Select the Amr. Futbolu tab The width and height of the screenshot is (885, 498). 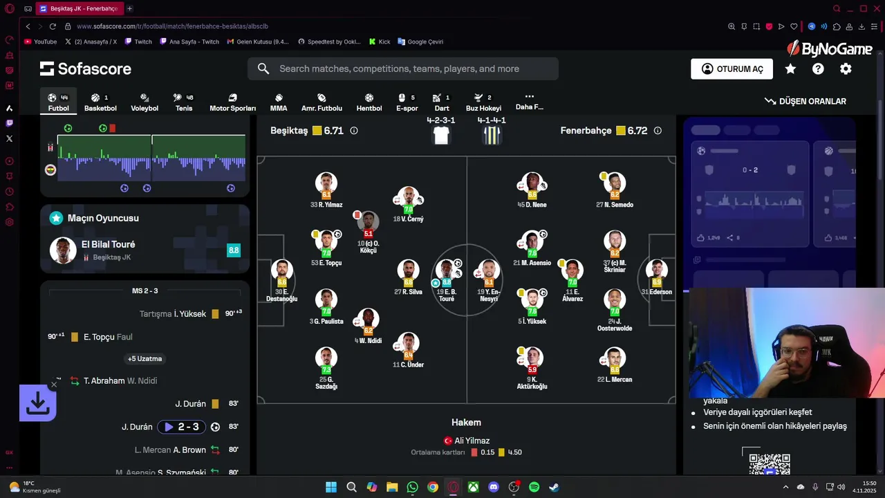point(322,102)
